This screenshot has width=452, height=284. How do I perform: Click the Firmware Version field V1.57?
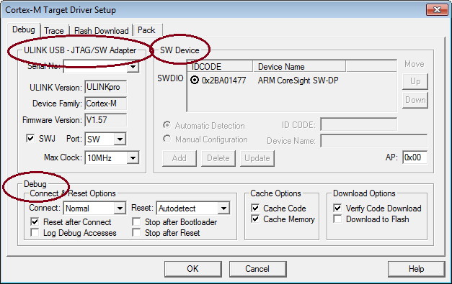click(105, 120)
